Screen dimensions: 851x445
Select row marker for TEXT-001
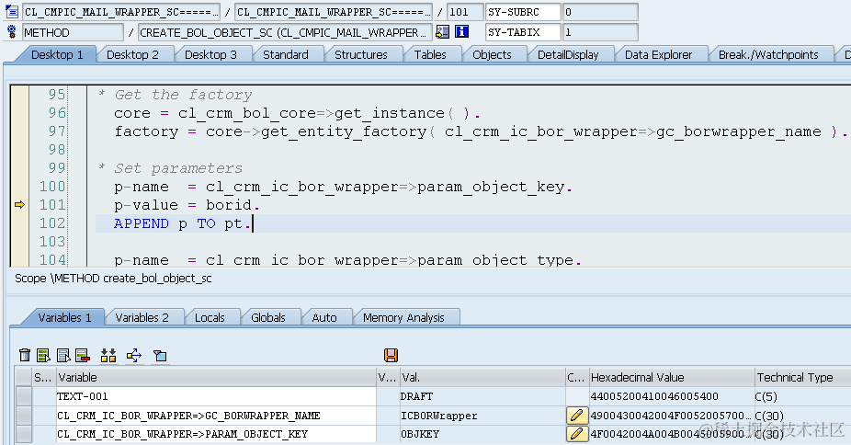point(23,396)
